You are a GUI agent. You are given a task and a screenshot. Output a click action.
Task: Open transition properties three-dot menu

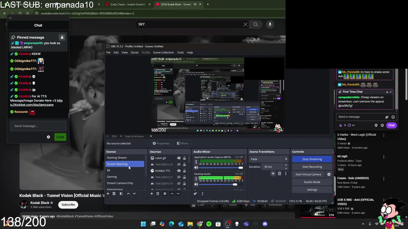coord(286,173)
